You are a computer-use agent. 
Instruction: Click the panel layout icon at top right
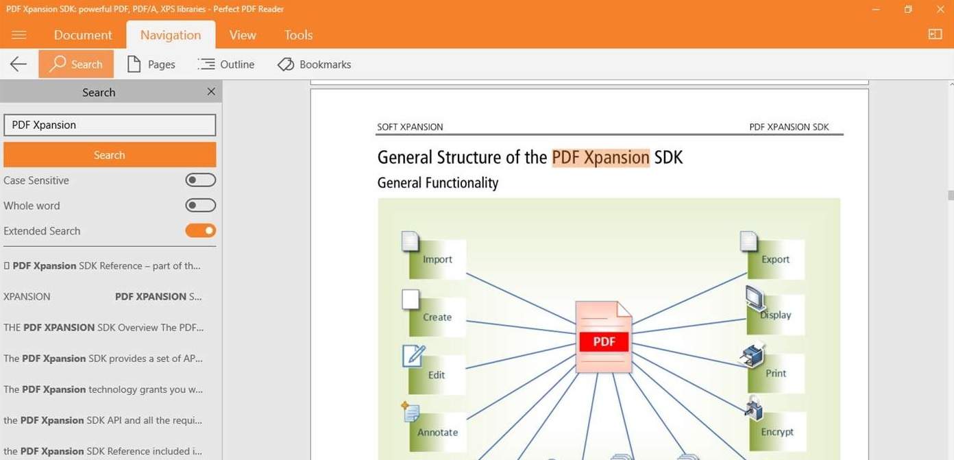click(935, 34)
